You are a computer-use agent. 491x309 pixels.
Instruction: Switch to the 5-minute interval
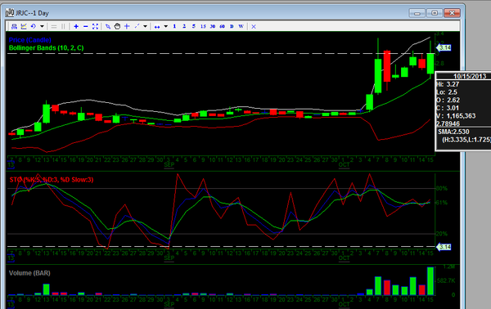pos(193,27)
